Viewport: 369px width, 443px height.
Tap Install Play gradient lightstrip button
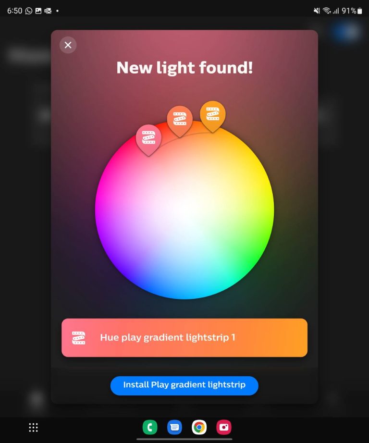[x=184, y=385]
